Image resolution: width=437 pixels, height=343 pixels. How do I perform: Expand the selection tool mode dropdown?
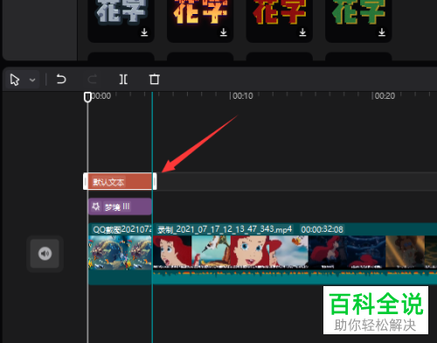(x=32, y=80)
